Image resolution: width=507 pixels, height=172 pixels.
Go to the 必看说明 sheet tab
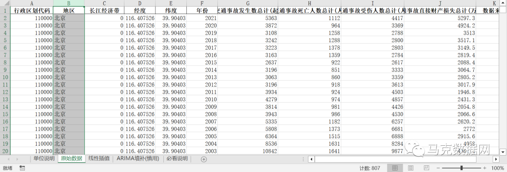coord(177,159)
